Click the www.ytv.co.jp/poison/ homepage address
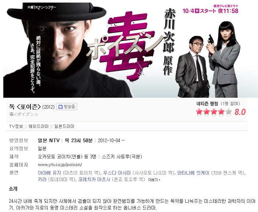 coord(60,165)
